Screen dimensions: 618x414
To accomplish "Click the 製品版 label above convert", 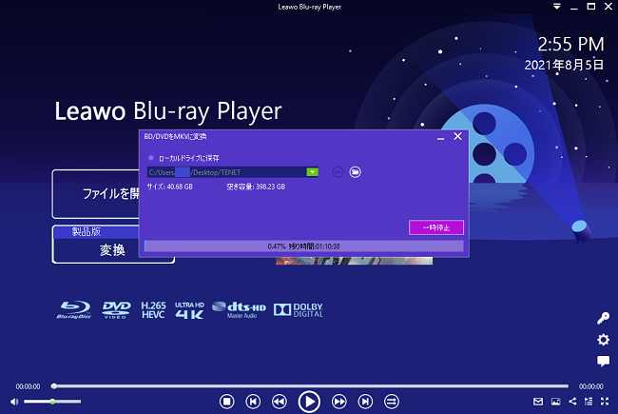I will 86,231.
